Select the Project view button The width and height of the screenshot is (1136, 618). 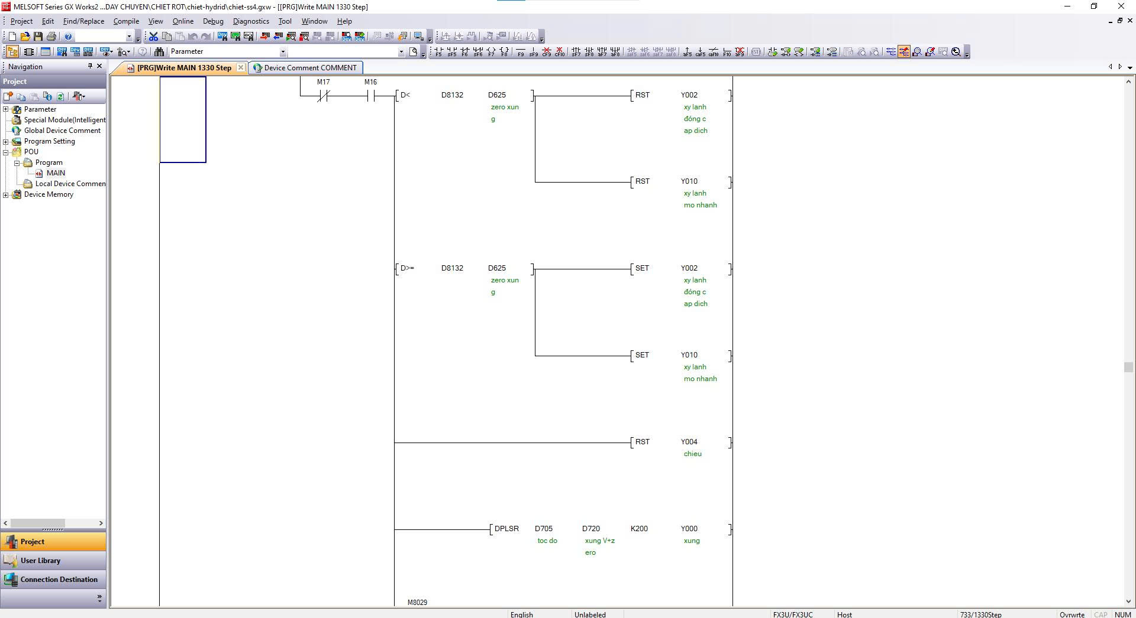click(53, 542)
